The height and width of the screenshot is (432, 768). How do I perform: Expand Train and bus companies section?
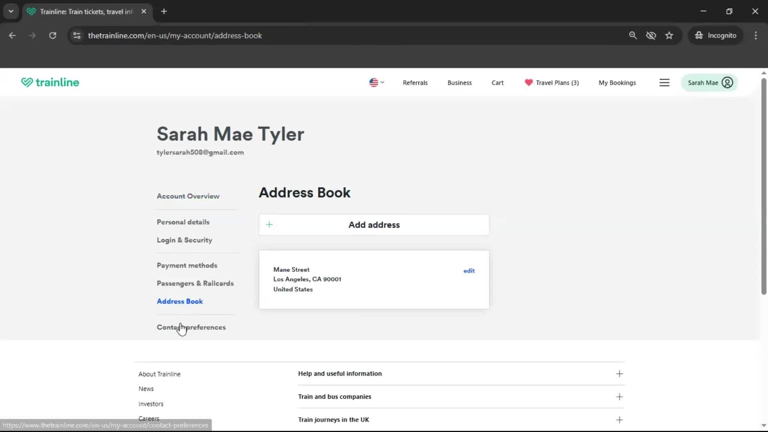point(619,397)
